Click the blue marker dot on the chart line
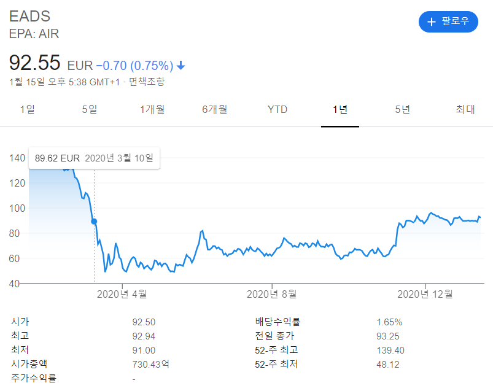 click(x=94, y=222)
